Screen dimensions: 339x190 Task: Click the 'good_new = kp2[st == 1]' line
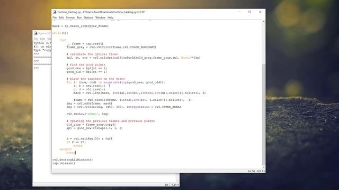[87, 68]
